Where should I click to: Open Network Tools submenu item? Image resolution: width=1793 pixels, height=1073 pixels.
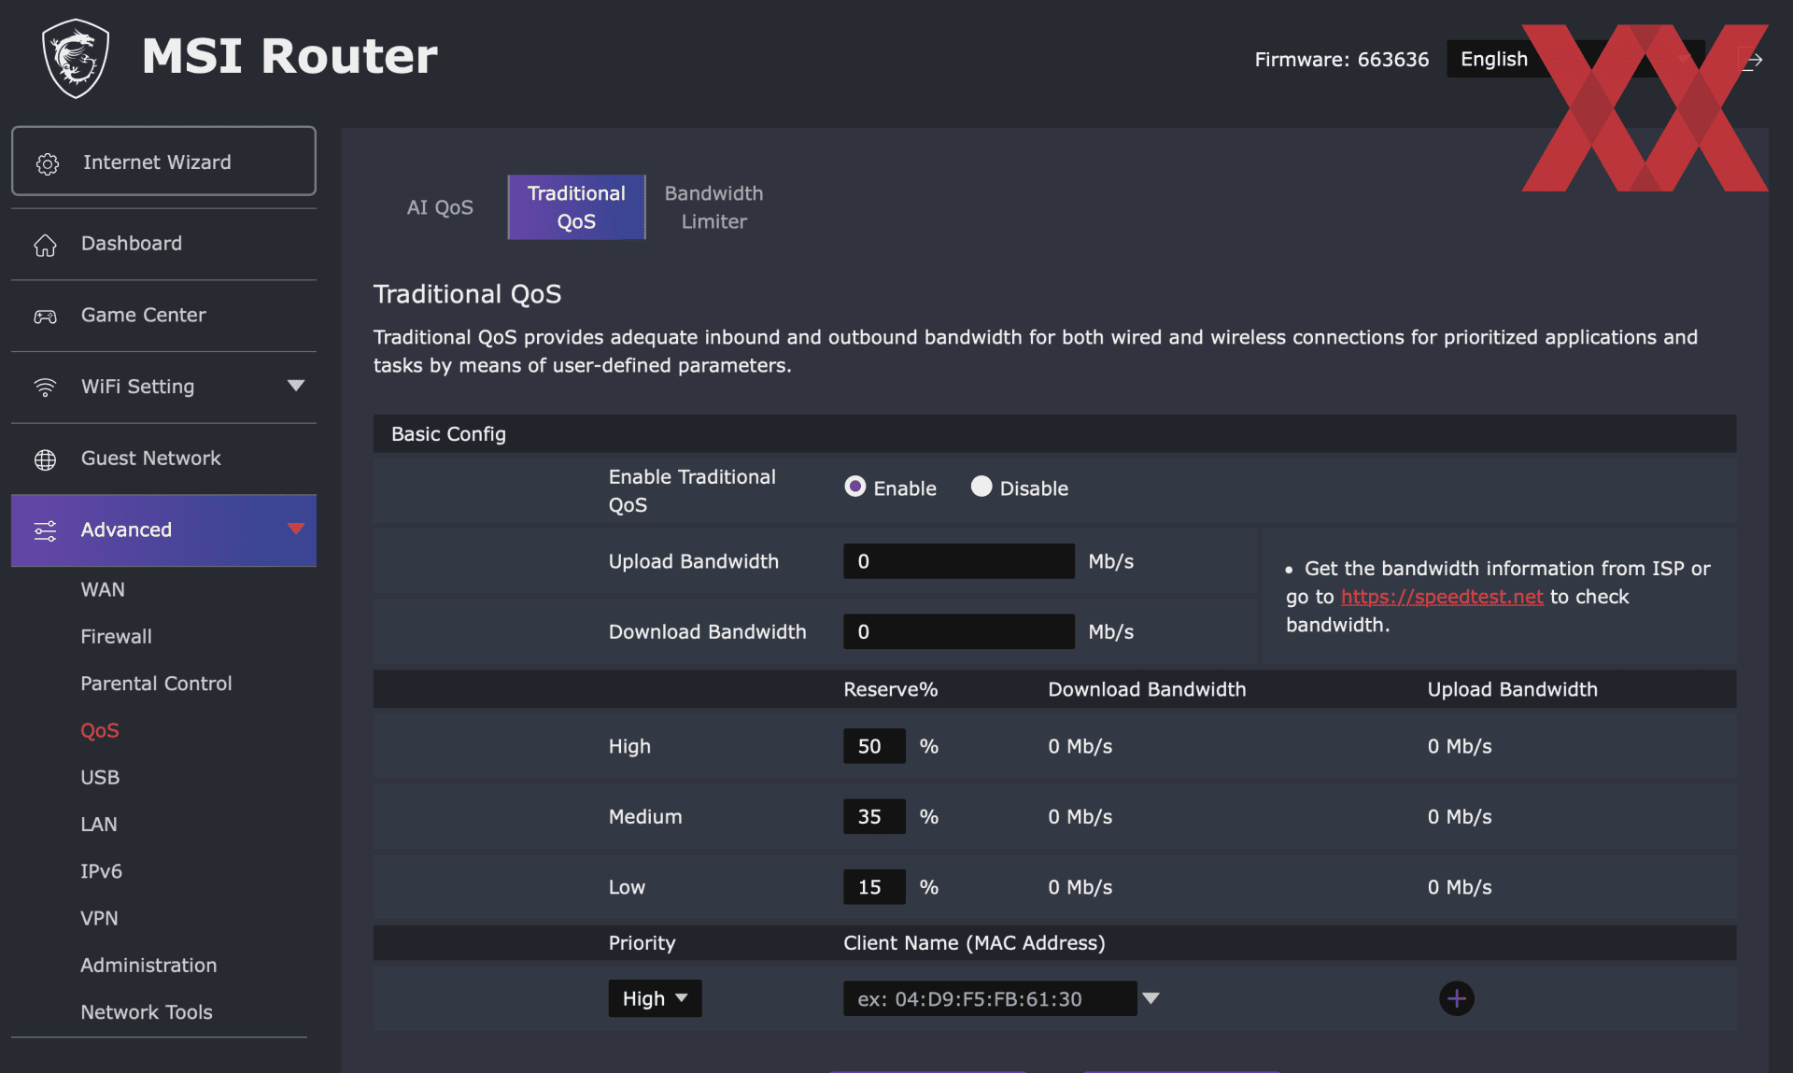pyautogui.click(x=147, y=1012)
